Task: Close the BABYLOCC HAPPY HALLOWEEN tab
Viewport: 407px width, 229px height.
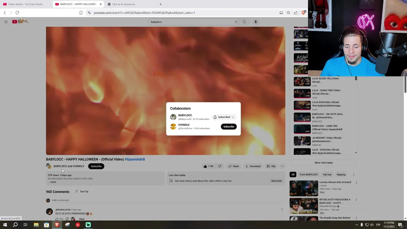Action: pos(101,4)
